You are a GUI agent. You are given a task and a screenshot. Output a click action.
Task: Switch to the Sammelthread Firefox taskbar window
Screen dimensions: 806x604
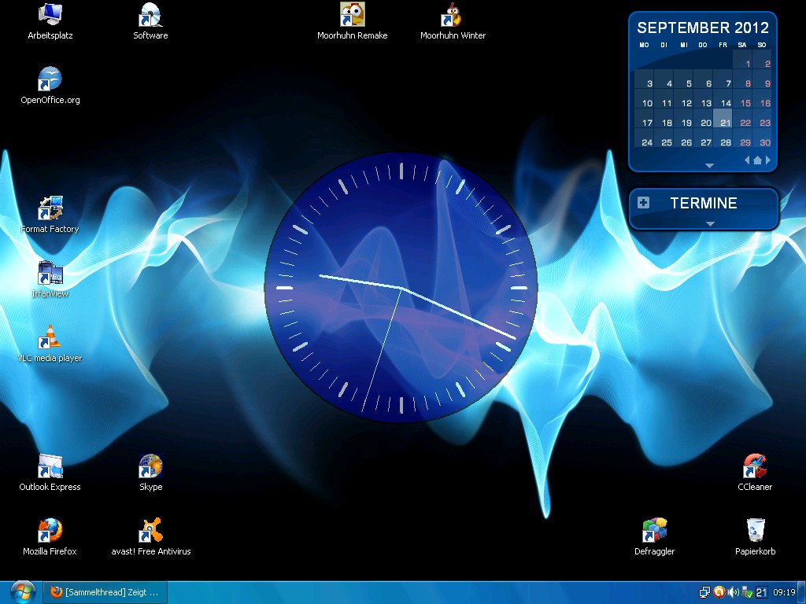tap(105, 592)
